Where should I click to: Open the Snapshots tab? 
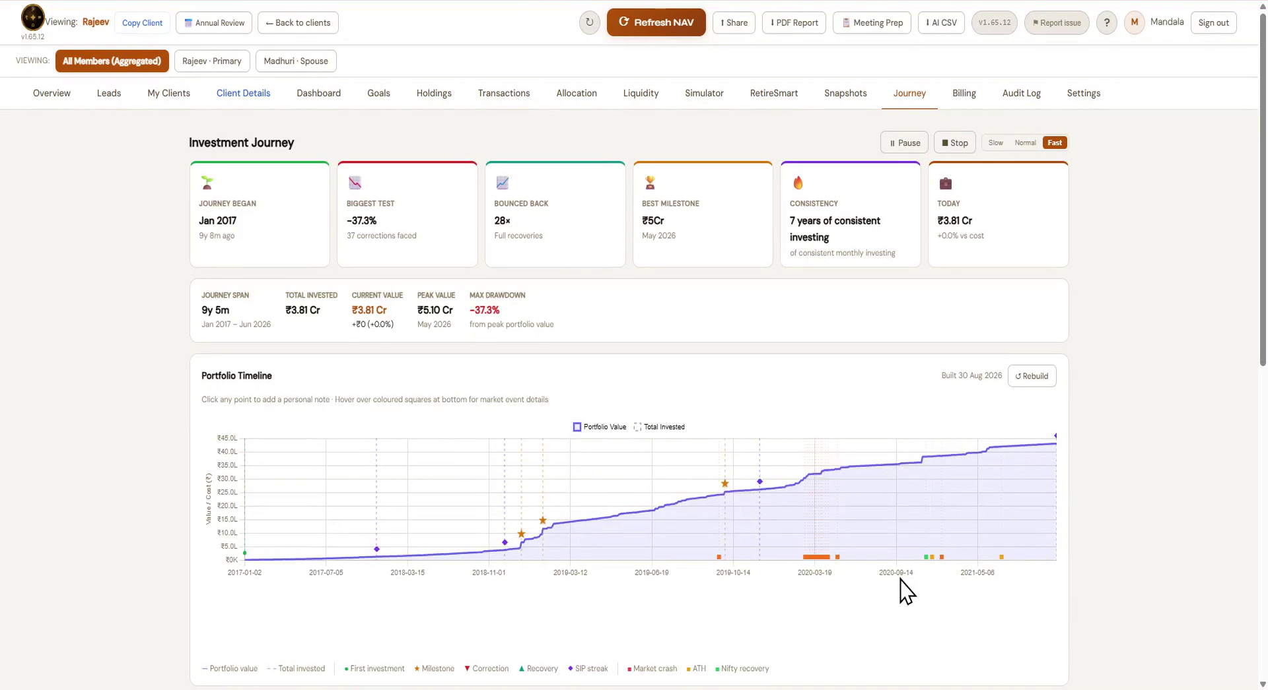[x=845, y=93]
